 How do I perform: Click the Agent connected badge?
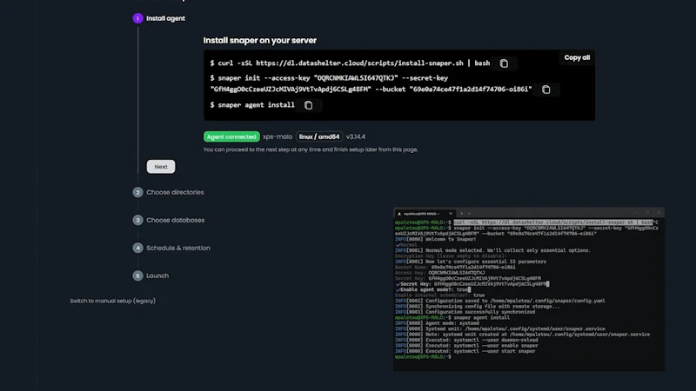(231, 136)
